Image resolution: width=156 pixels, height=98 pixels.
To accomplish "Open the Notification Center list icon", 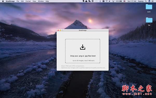I will pos(153,1).
